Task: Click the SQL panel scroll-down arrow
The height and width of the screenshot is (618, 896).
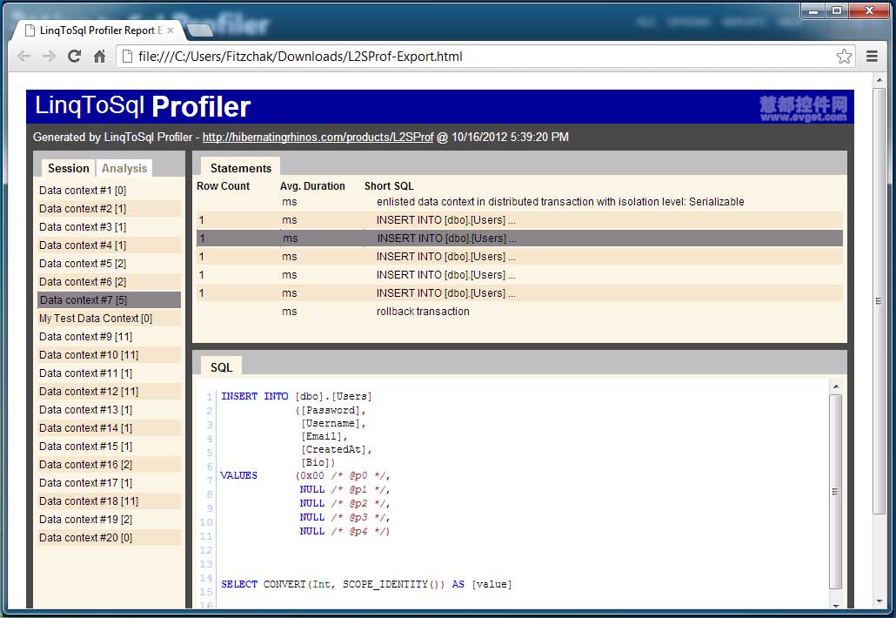Action: point(835,606)
